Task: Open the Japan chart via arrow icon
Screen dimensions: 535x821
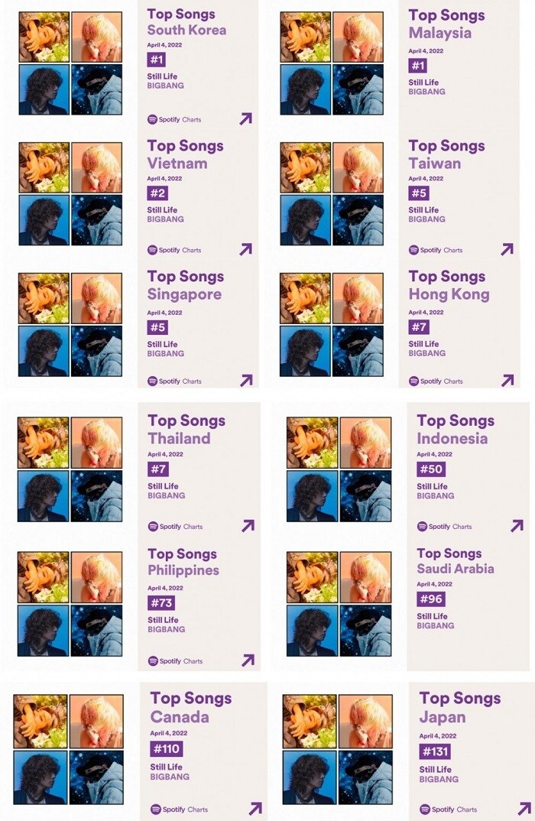Action: 524,809
